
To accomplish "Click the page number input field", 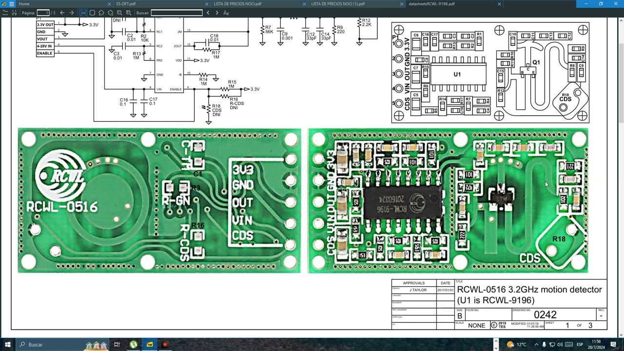I will (x=43, y=13).
